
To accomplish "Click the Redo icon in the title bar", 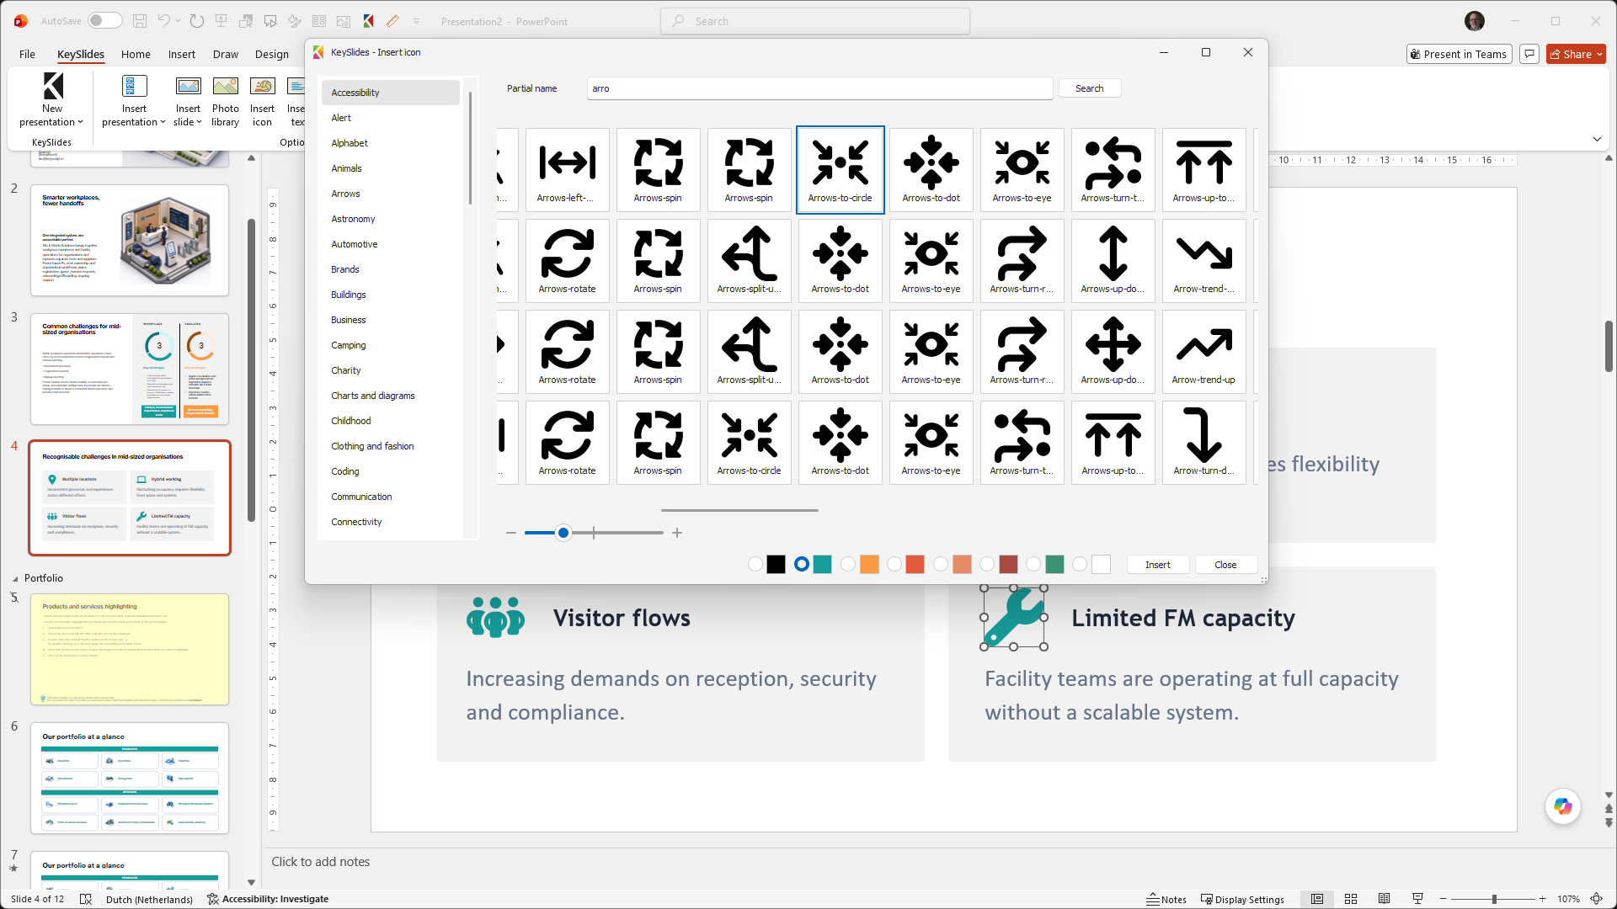I will (x=196, y=21).
